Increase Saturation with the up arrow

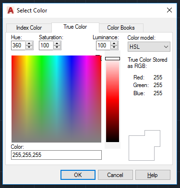(x=57, y=44)
